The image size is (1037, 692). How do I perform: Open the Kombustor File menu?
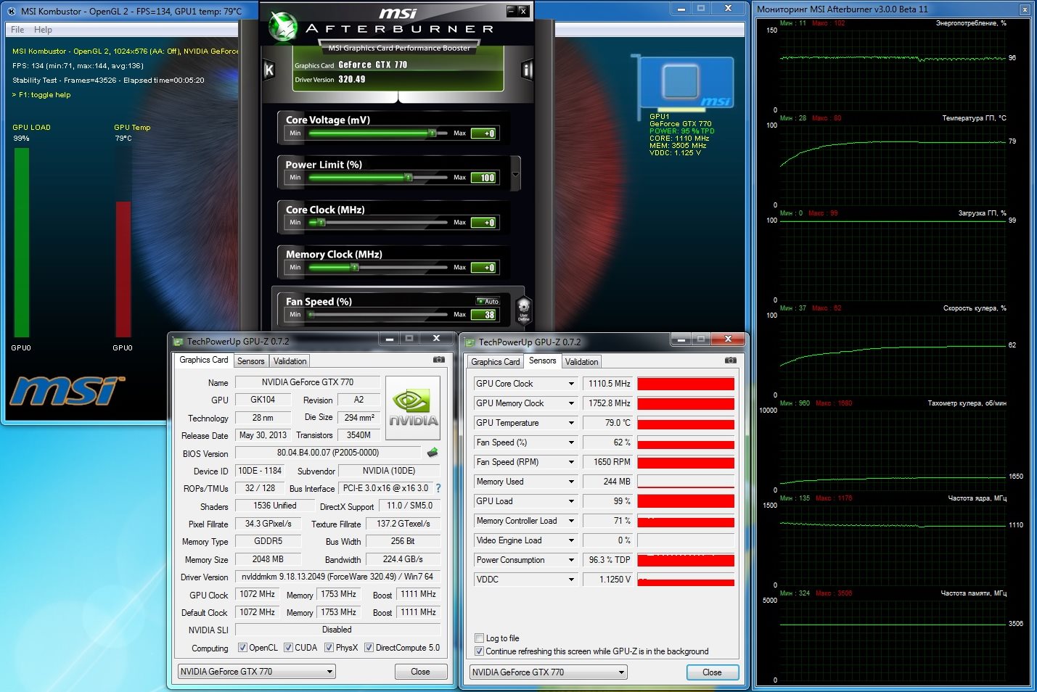pyautogui.click(x=17, y=30)
